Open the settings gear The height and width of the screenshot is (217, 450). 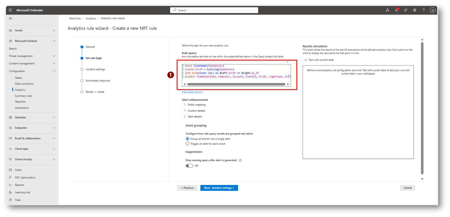click(414, 10)
